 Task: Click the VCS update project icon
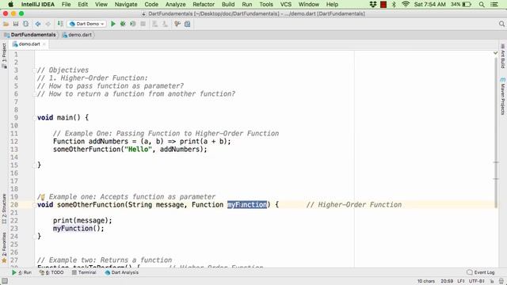click(x=155, y=24)
